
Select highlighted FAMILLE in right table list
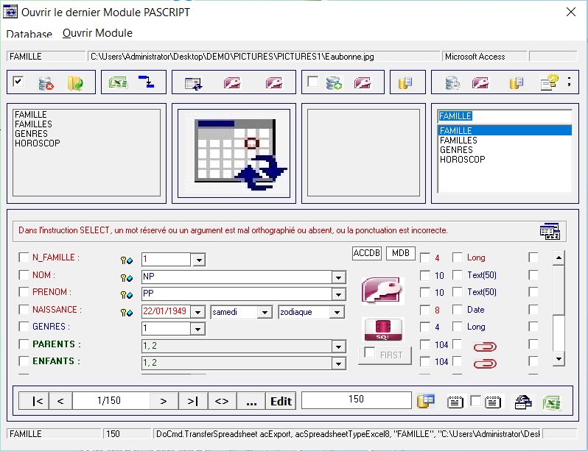point(505,130)
